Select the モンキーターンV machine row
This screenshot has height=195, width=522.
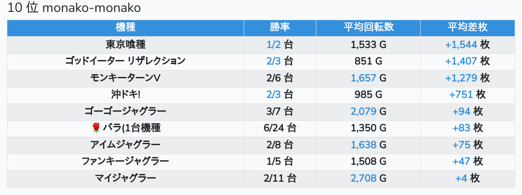click(261, 78)
